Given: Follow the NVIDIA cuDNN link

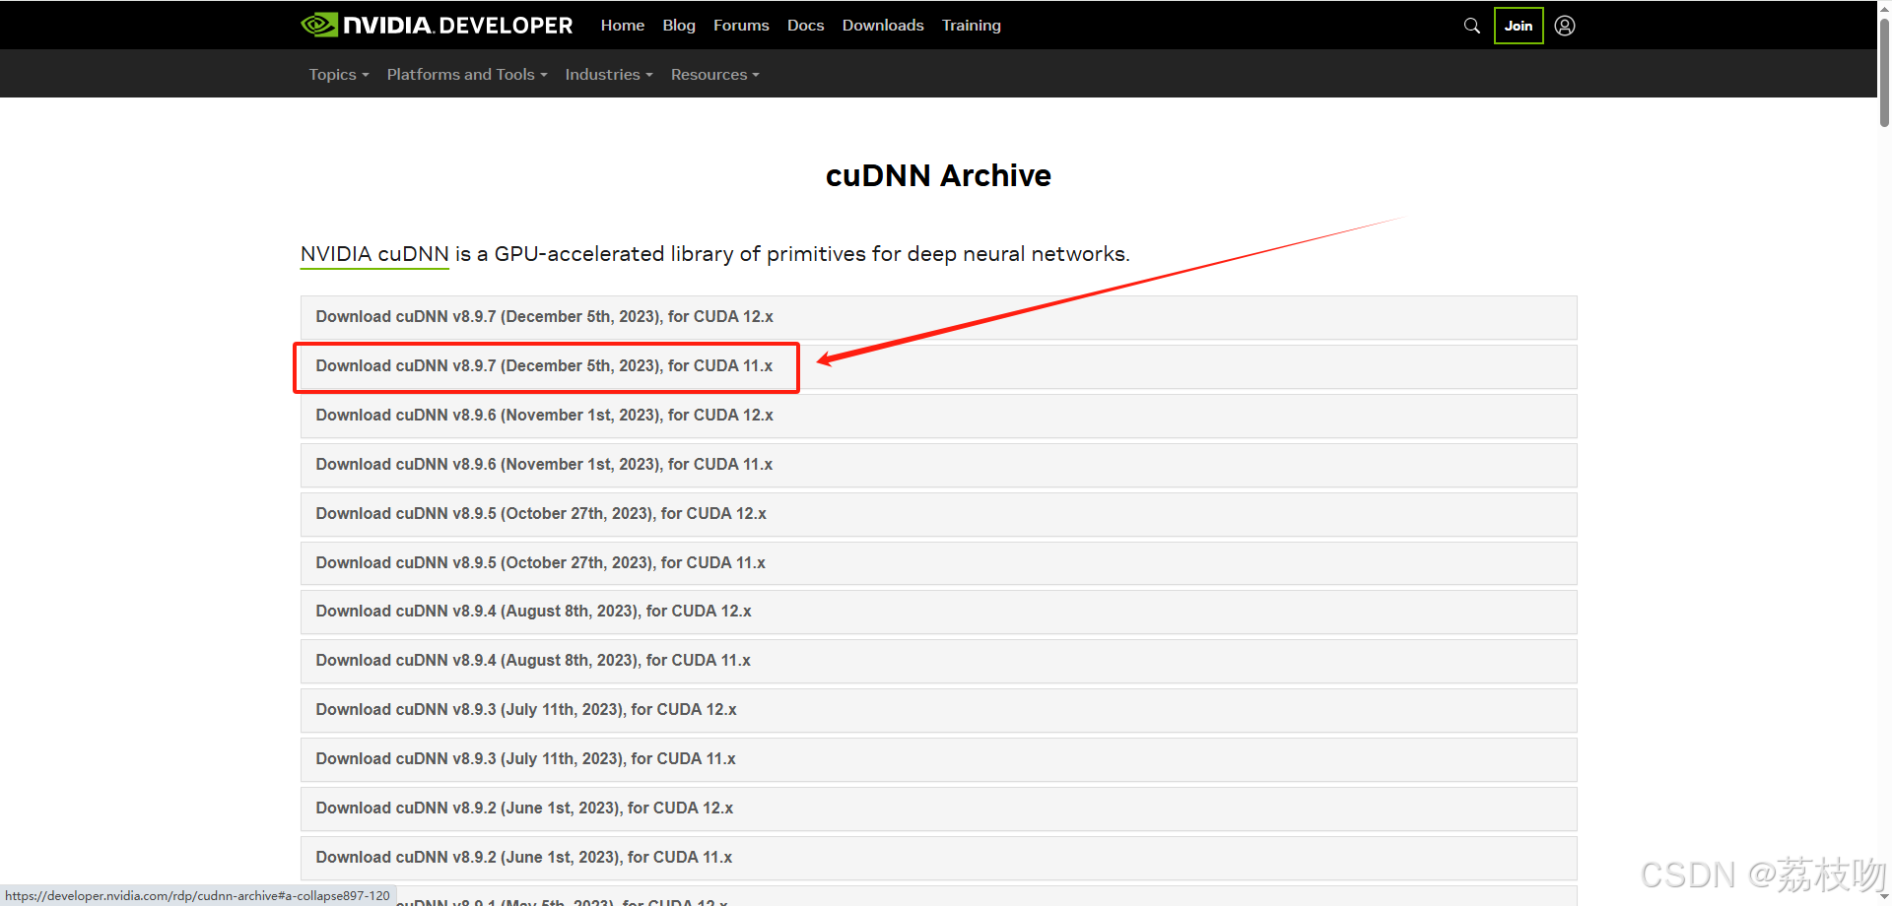Looking at the screenshot, I should (x=374, y=254).
